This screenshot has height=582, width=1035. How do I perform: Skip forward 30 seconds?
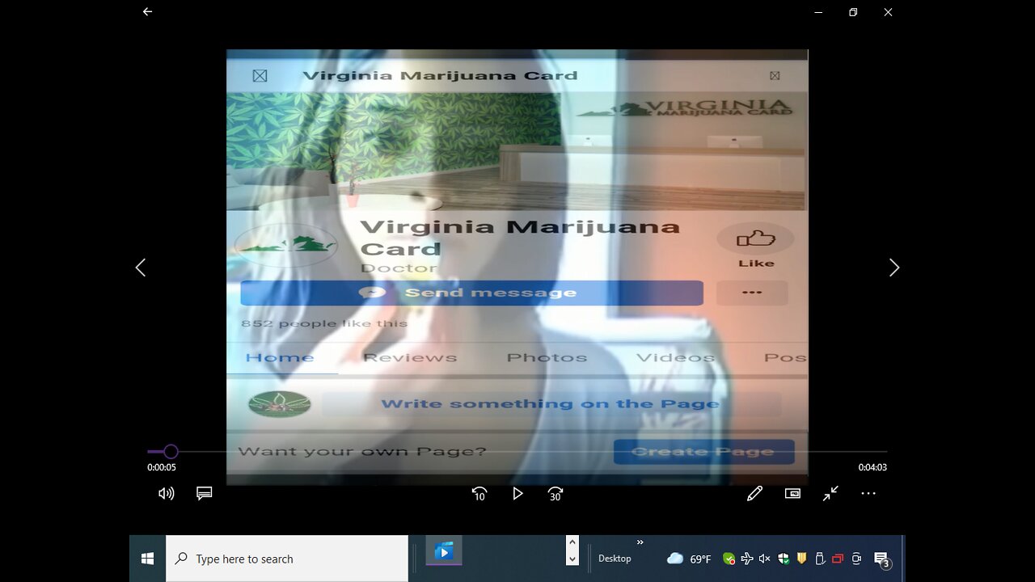tap(556, 494)
